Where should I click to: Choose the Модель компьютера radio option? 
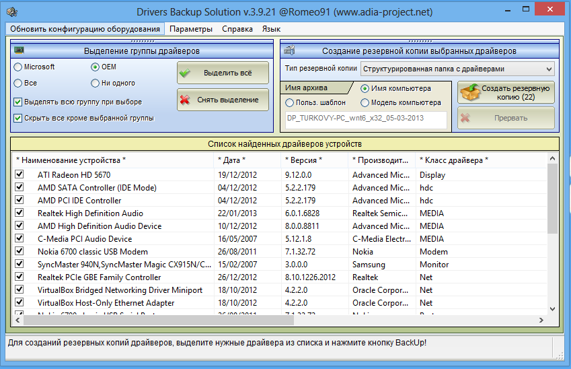pos(365,103)
